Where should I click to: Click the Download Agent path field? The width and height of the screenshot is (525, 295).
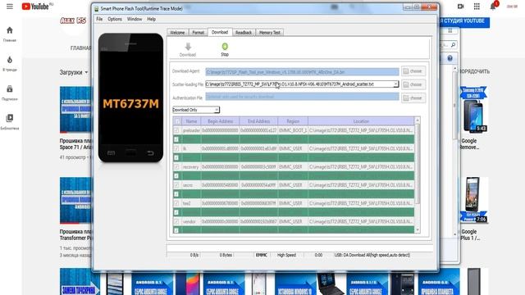[x=302, y=71]
